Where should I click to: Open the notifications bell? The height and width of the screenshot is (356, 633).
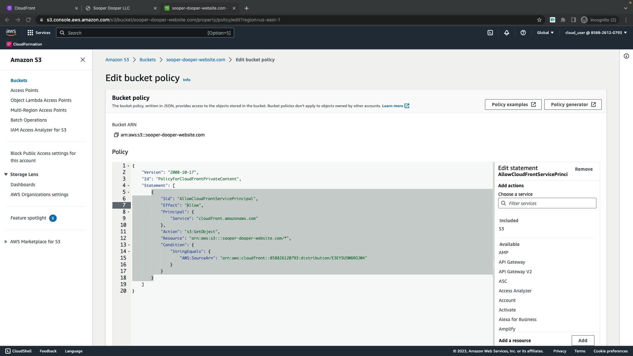tap(507, 33)
